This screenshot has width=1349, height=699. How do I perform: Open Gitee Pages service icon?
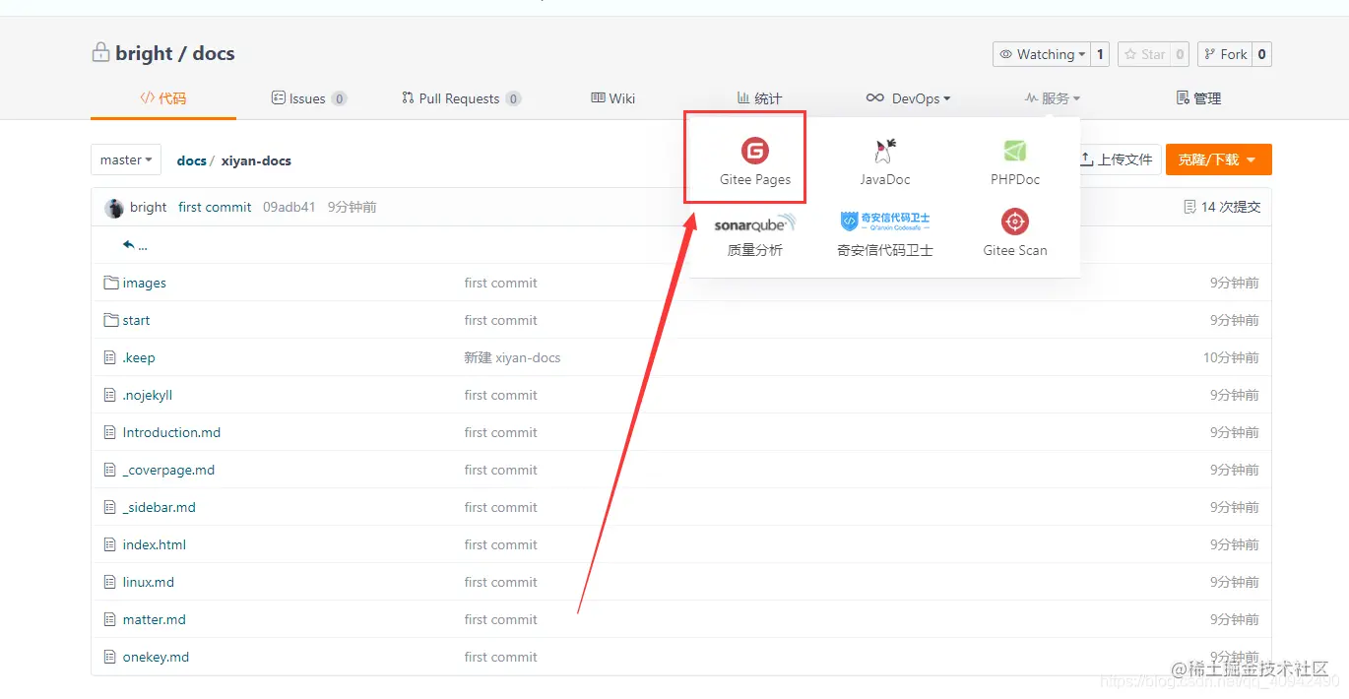point(755,151)
